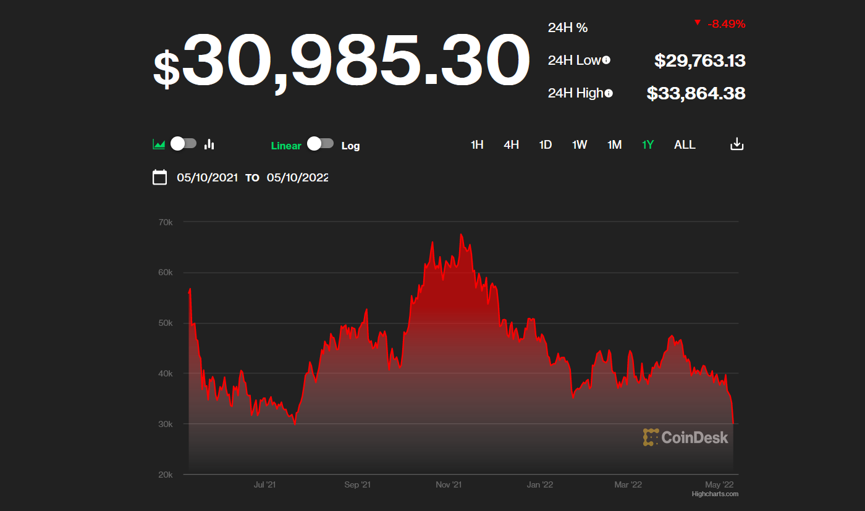Click the 60k axis label

click(166, 272)
